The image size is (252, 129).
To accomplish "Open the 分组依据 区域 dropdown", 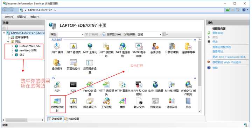I will tap(149, 34).
